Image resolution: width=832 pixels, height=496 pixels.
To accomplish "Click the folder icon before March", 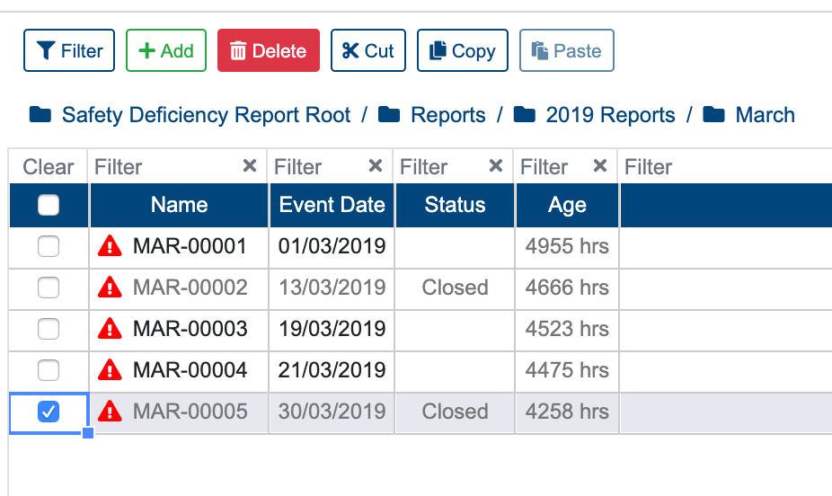I will click(x=713, y=115).
